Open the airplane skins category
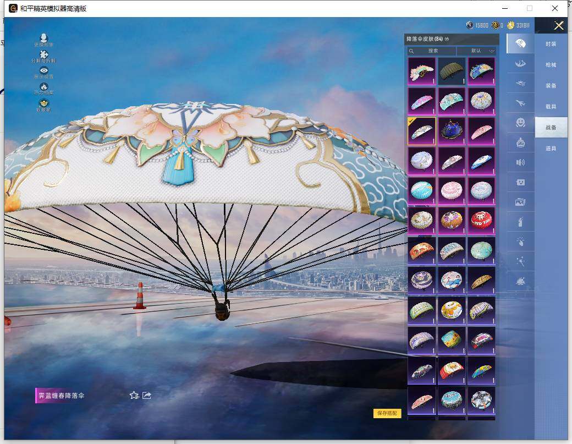This screenshot has width=572, height=444. (520, 102)
